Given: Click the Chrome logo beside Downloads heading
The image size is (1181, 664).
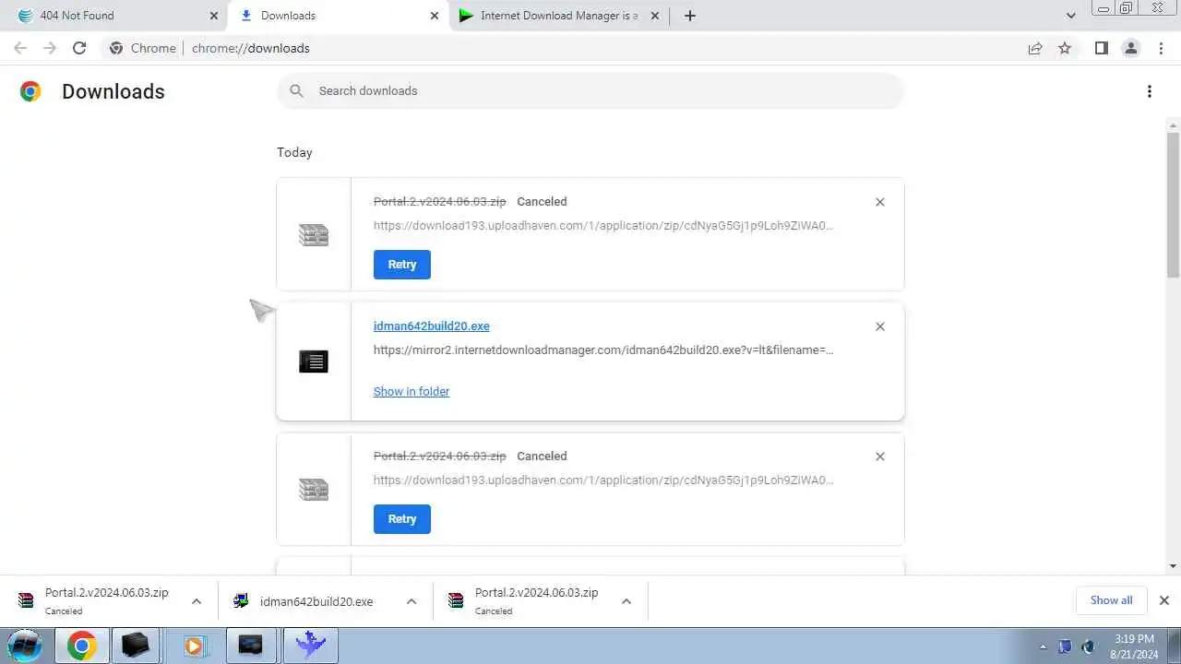Looking at the screenshot, I should point(30,91).
